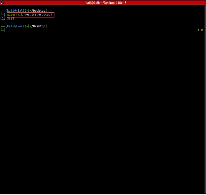Click the '[1]' job number output
Viewport: 206px width, 195px height.
pos(3,18)
